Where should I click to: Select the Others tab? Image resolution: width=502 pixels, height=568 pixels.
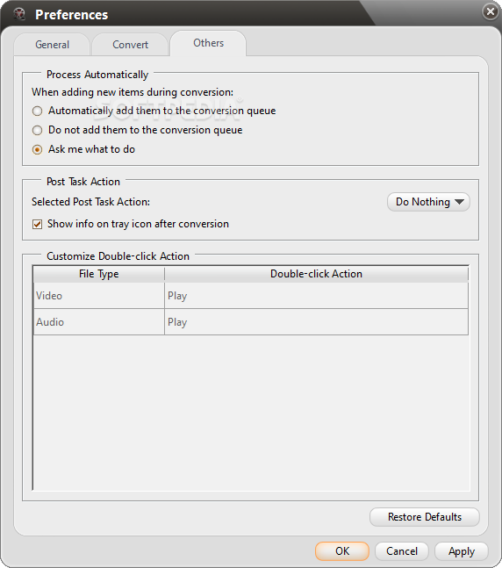pos(208,43)
